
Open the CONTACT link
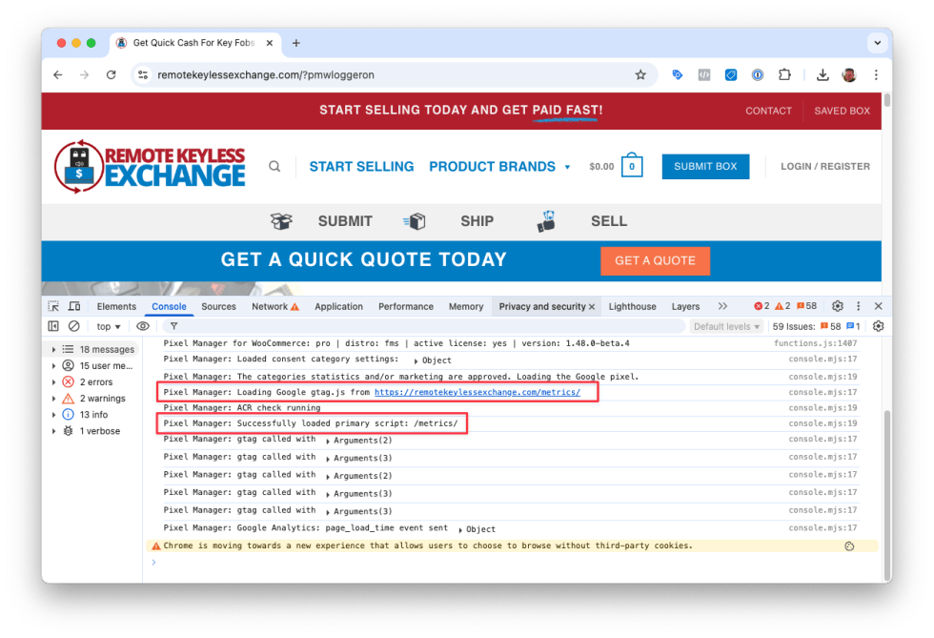(x=768, y=111)
